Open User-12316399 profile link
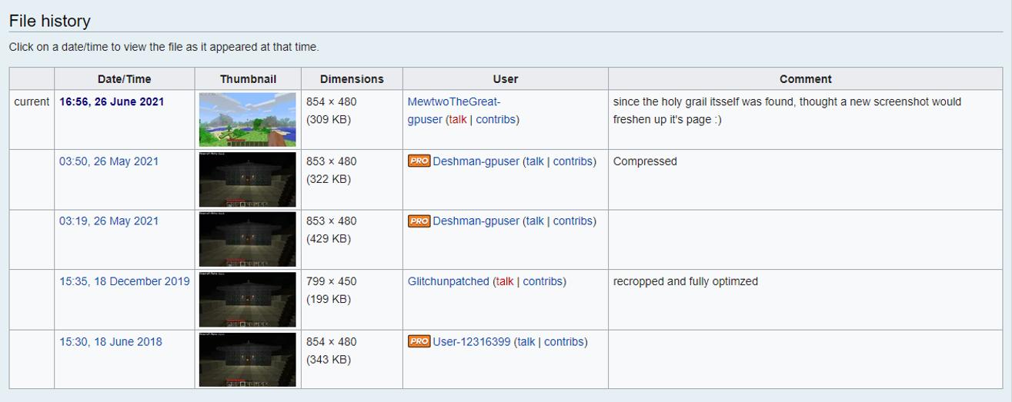The width and height of the screenshot is (1012, 402). coord(471,342)
